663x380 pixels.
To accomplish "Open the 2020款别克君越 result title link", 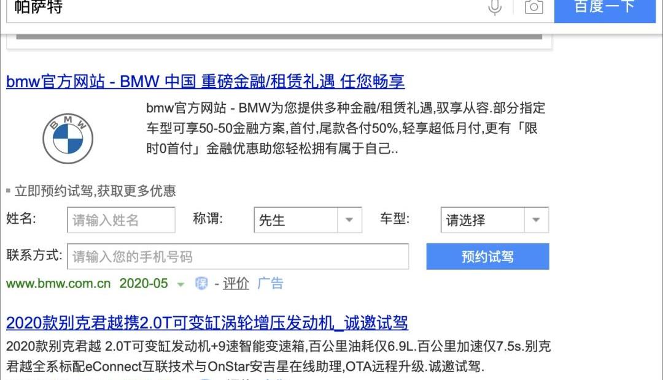I will click(207, 323).
